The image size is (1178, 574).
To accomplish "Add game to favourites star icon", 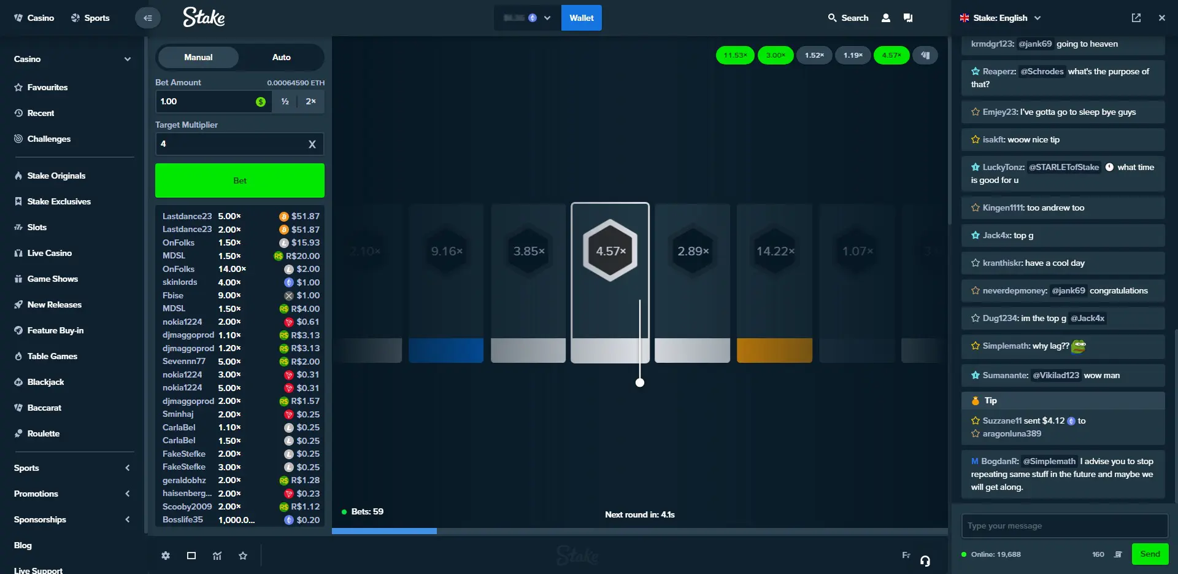I will 243,556.
